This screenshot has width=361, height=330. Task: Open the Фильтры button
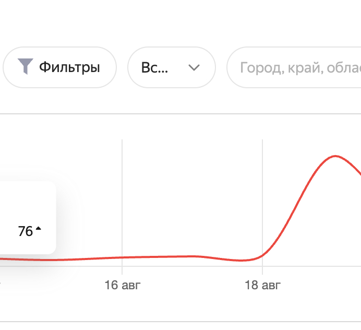(x=59, y=67)
